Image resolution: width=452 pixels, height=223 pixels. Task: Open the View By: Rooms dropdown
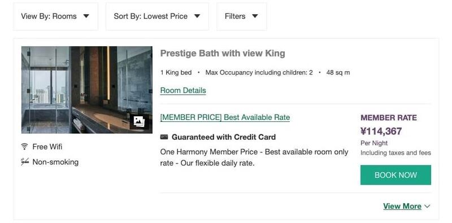(x=55, y=16)
